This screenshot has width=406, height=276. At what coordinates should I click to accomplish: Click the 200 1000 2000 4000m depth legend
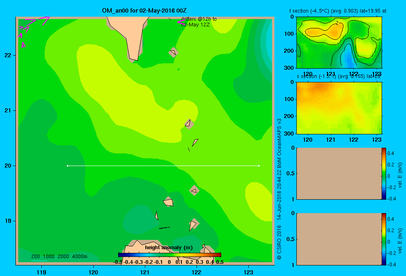(59, 257)
